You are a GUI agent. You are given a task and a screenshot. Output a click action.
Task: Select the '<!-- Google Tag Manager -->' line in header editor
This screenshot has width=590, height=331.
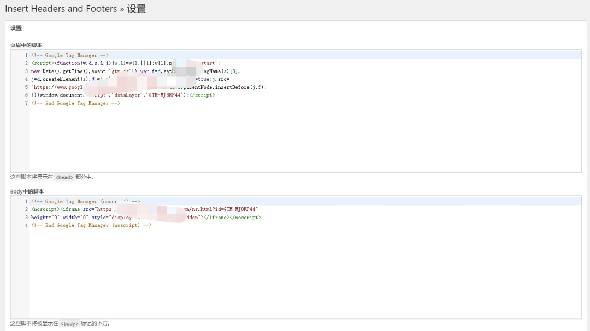point(70,55)
